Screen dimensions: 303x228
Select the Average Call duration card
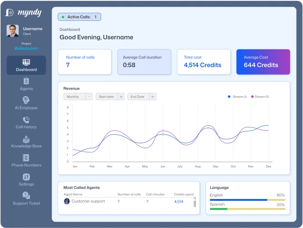pos(144,62)
